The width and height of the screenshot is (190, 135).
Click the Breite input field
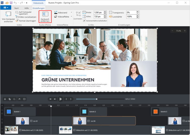pos(99,12)
